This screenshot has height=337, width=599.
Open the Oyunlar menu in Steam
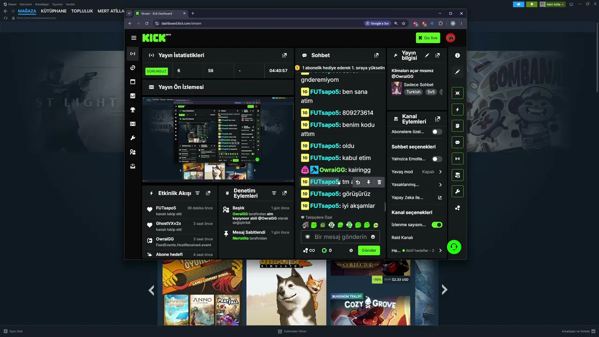point(57,4)
